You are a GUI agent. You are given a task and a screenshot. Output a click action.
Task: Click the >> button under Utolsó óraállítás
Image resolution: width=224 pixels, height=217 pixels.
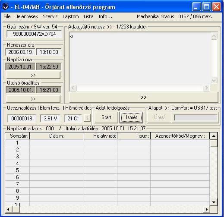(x=33, y=99)
